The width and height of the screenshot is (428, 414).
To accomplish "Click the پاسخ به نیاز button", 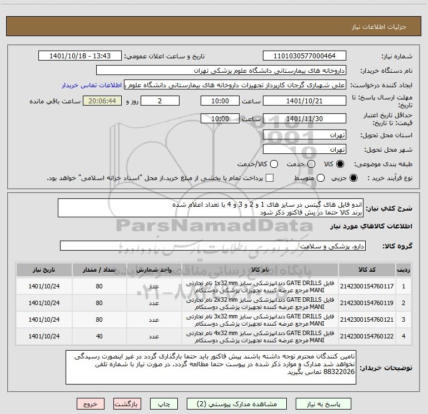I will point(323,404).
